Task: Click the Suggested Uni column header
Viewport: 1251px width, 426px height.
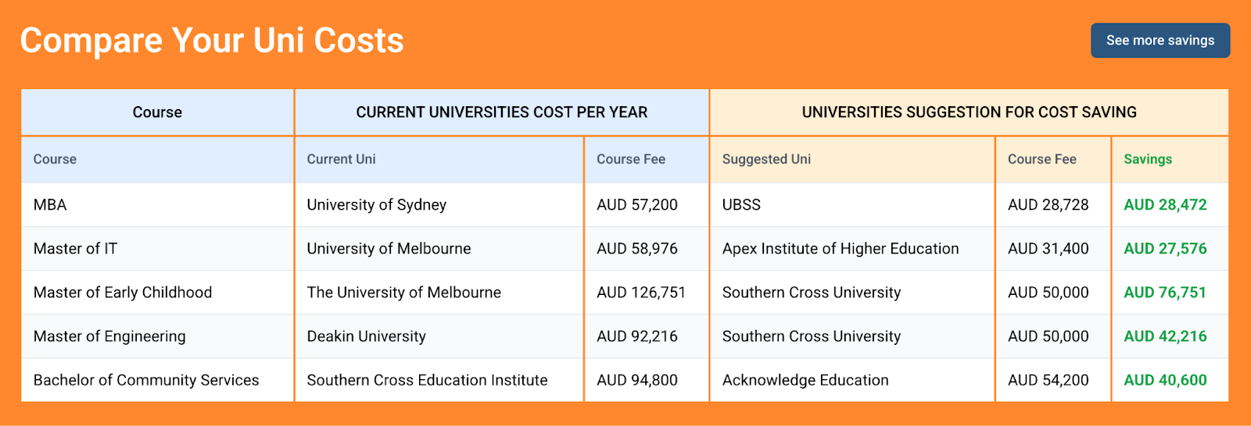Action: click(766, 159)
